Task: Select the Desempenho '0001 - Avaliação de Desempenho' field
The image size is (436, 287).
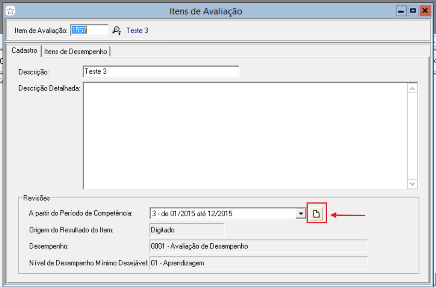Action: tap(258, 246)
